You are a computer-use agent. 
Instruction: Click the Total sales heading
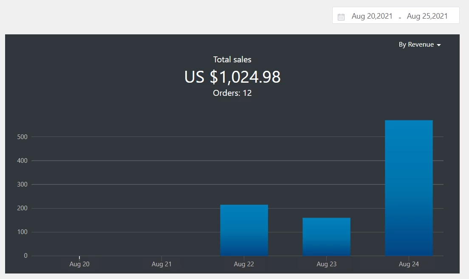click(232, 59)
